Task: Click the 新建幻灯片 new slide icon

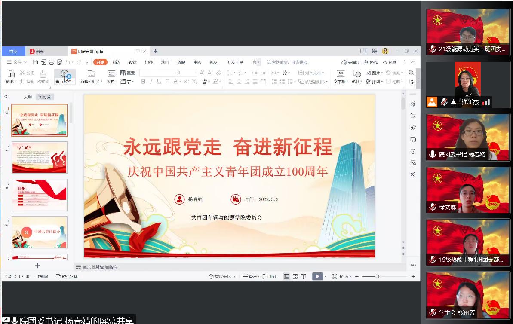Action: 91,73
